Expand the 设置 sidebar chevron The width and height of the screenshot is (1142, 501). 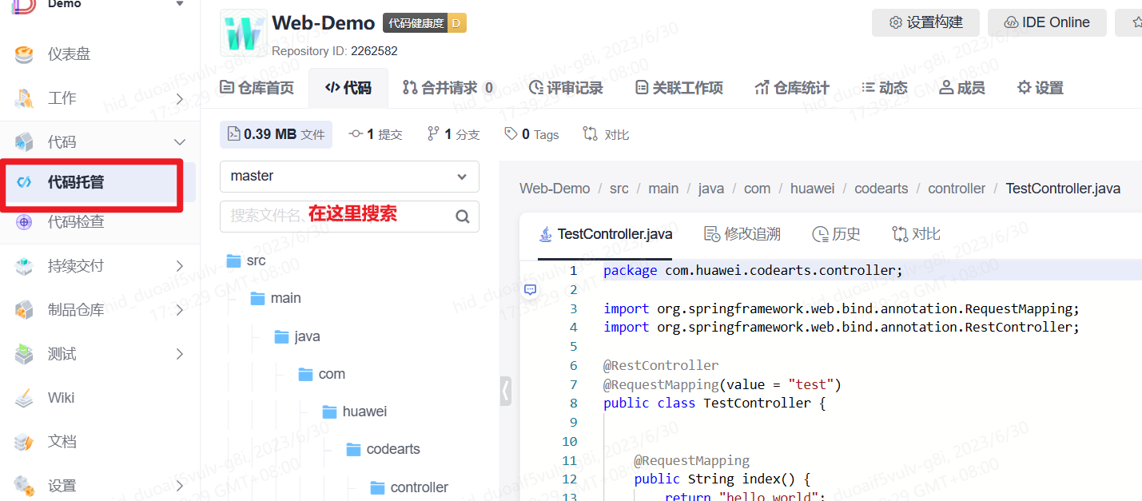(x=180, y=485)
